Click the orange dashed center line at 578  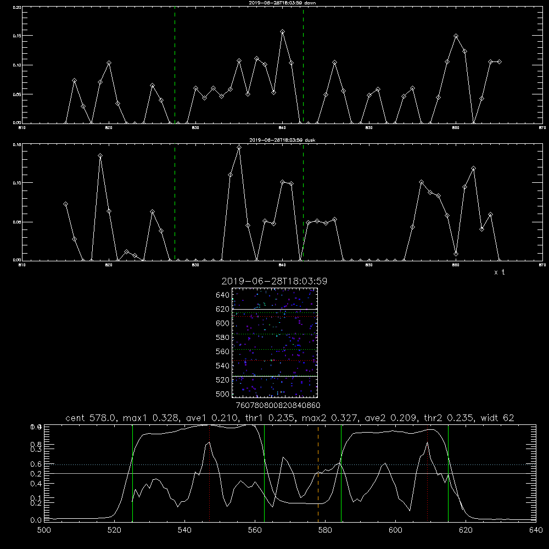tap(318, 473)
